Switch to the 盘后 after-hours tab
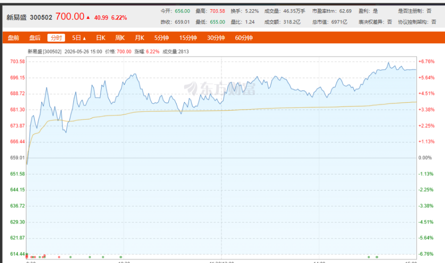 pos(35,37)
